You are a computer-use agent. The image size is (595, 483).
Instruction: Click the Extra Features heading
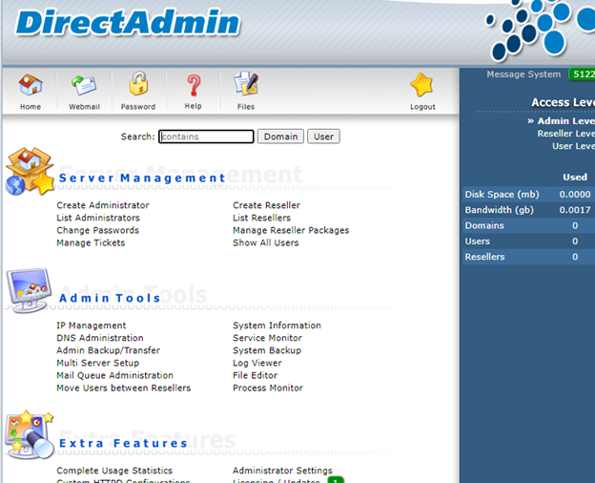pyautogui.click(x=123, y=443)
